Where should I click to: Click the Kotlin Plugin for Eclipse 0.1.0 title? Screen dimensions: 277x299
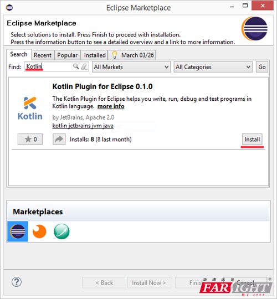click(x=102, y=86)
